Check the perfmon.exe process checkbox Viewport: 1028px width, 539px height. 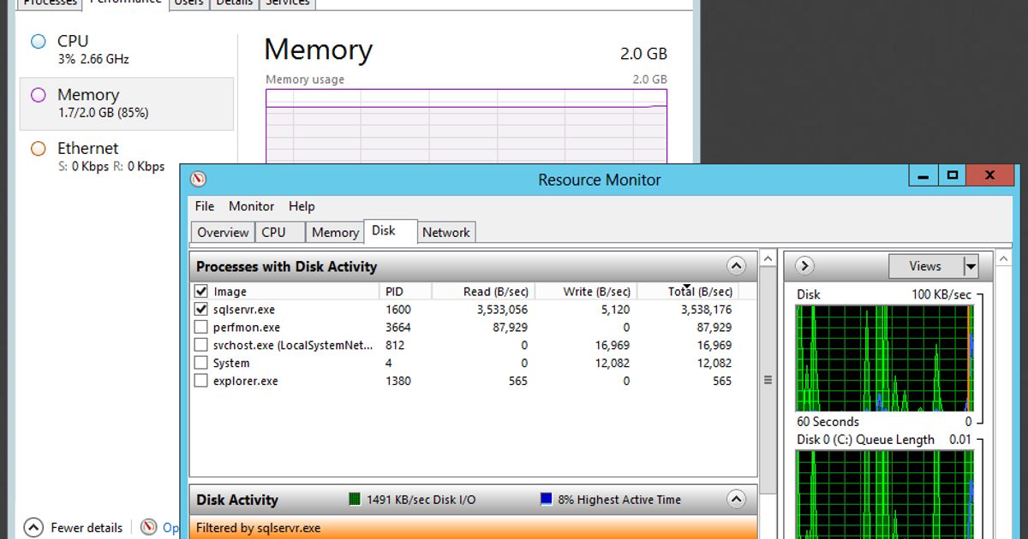click(x=201, y=328)
